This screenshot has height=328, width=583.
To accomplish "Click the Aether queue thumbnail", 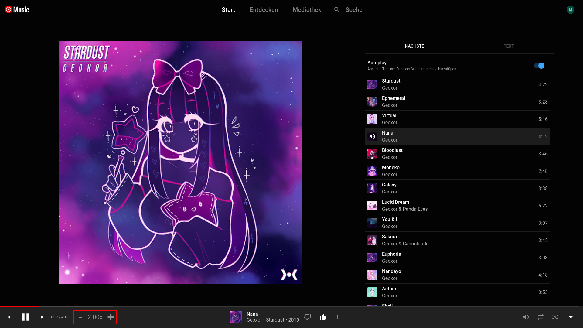I will (x=372, y=292).
